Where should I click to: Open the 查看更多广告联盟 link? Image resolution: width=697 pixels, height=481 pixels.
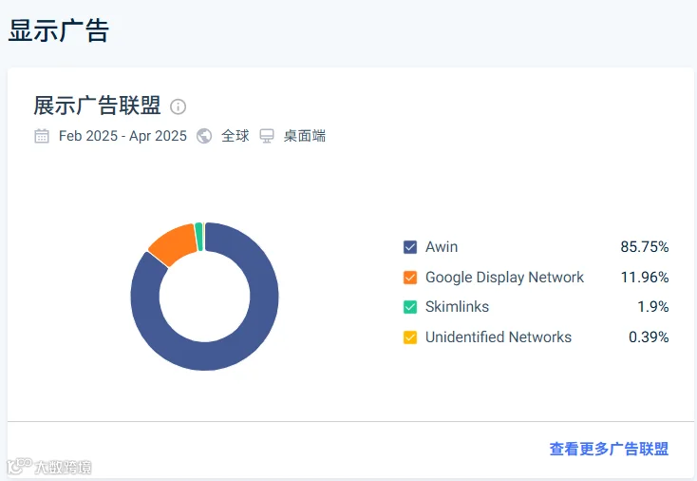tap(609, 449)
